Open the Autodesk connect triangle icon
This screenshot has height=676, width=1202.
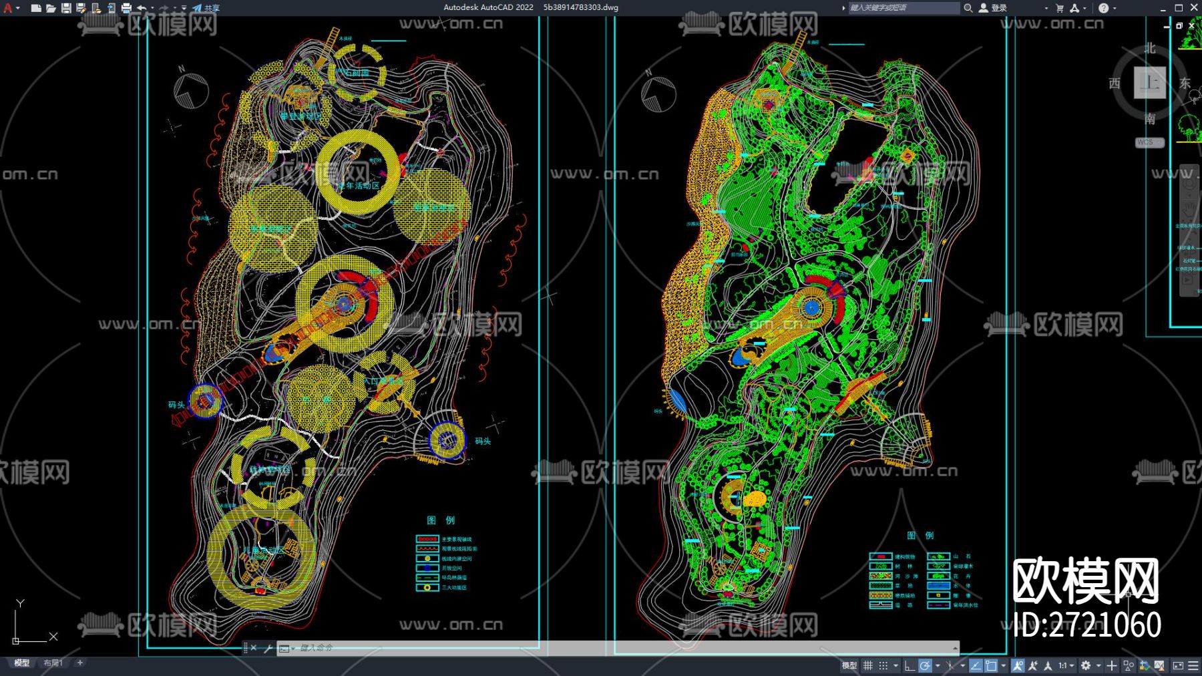1074,8
